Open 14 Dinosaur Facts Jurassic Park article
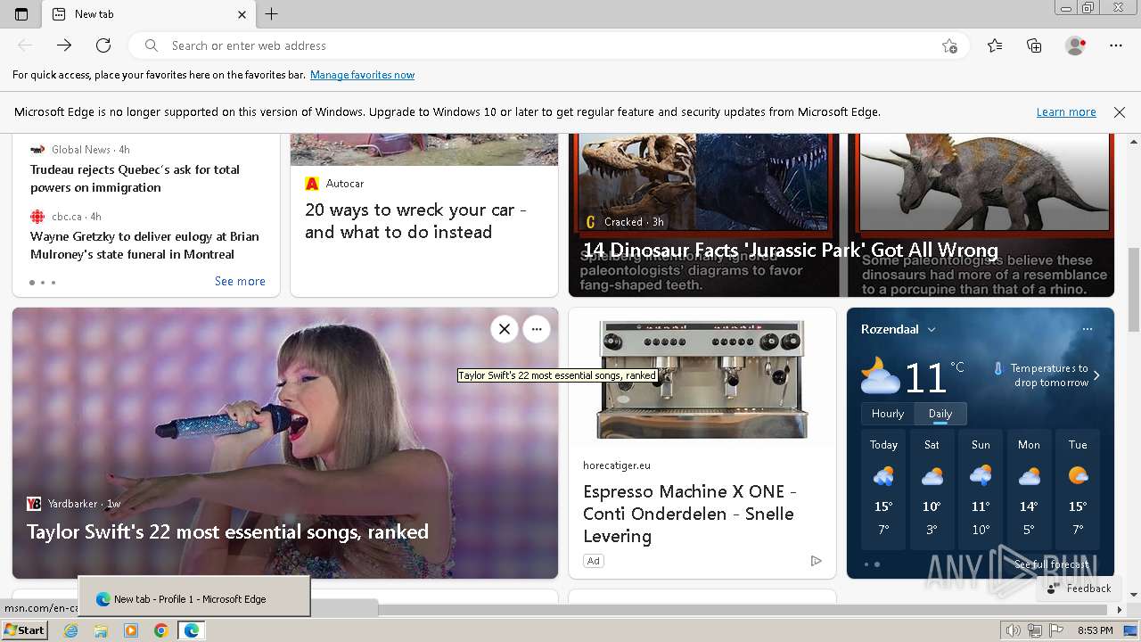 click(791, 251)
